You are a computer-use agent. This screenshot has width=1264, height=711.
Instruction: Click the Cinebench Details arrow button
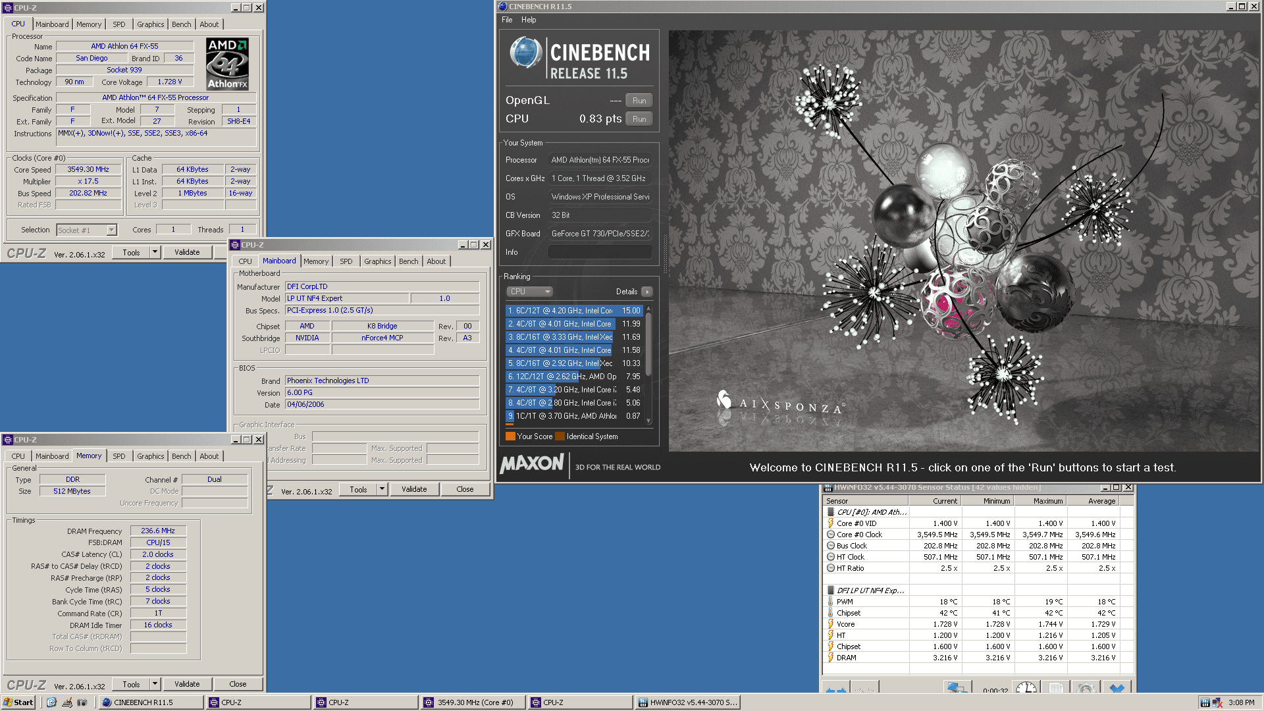coord(647,292)
